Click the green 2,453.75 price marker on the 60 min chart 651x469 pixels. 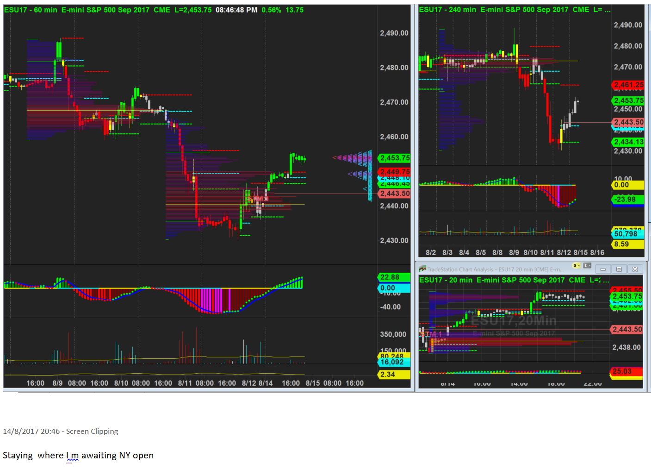pos(395,158)
